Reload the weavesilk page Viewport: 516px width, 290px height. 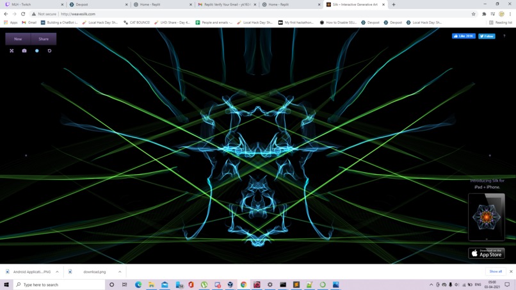pos(23,14)
